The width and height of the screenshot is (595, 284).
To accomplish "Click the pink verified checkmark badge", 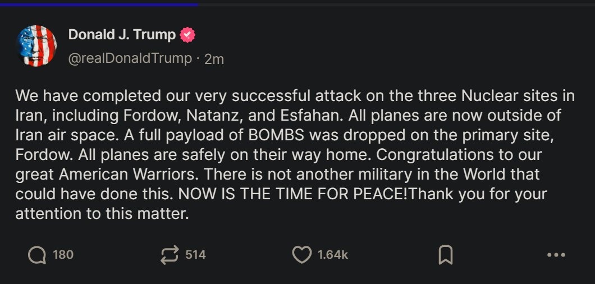I will tap(187, 35).
